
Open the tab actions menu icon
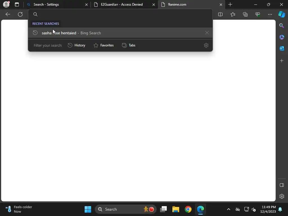[17, 4]
